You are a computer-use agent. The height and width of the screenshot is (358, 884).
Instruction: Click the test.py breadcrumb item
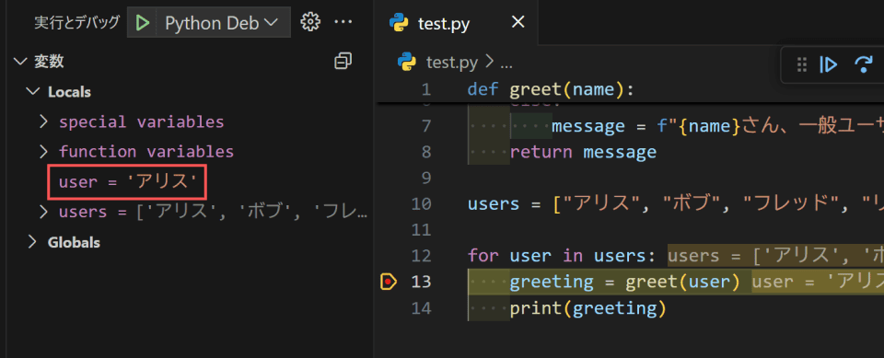tap(451, 62)
